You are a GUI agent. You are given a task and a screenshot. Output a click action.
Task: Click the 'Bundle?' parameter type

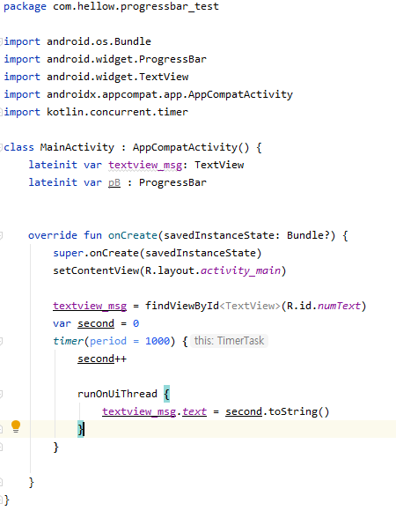pyautogui.click(x=308, y=235)
